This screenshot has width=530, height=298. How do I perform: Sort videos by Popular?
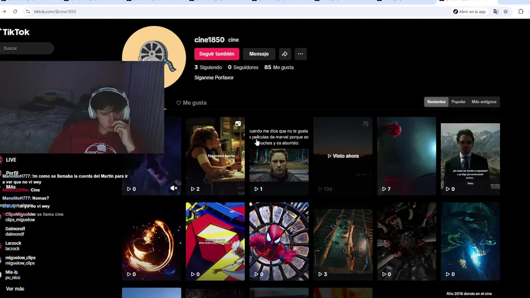pyautogui.click(x=458, y=102)
